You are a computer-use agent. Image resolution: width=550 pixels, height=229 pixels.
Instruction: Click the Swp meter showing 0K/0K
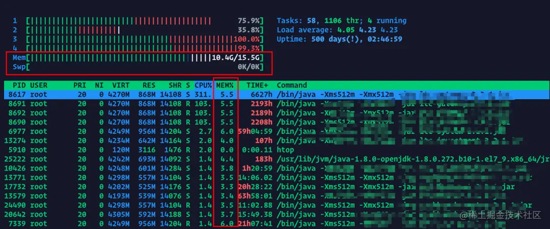(x=138, y=67)
